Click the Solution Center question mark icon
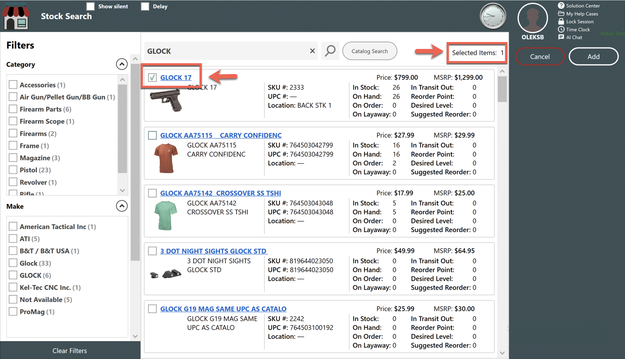Image resolution: width=625 pixels, height=359 pixels. tap(561, 6)
